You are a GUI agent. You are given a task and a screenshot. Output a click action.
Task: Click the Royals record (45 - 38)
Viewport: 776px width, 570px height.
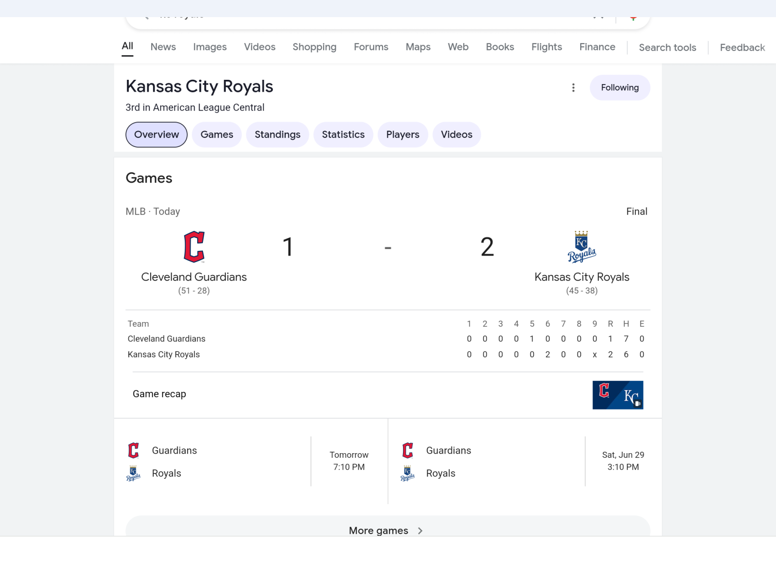pyautogui.click(x=582, y=291)
